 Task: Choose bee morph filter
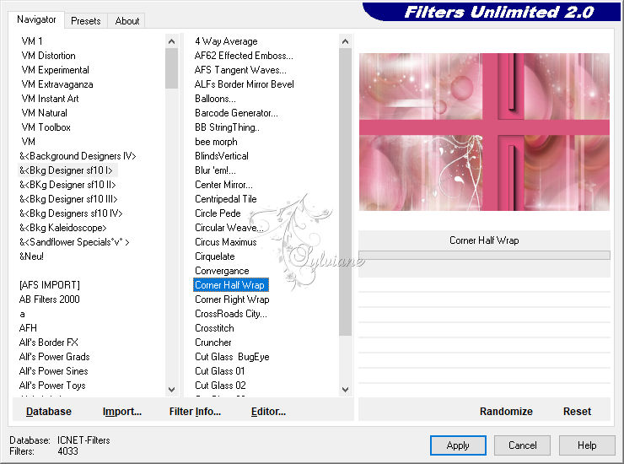coord(216,142)
